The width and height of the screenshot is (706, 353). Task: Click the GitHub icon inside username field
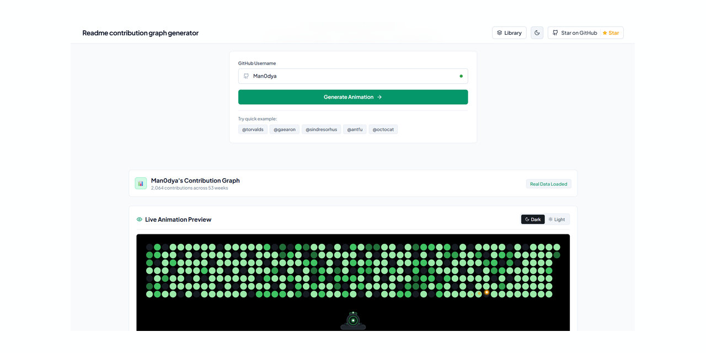[247, 76]
